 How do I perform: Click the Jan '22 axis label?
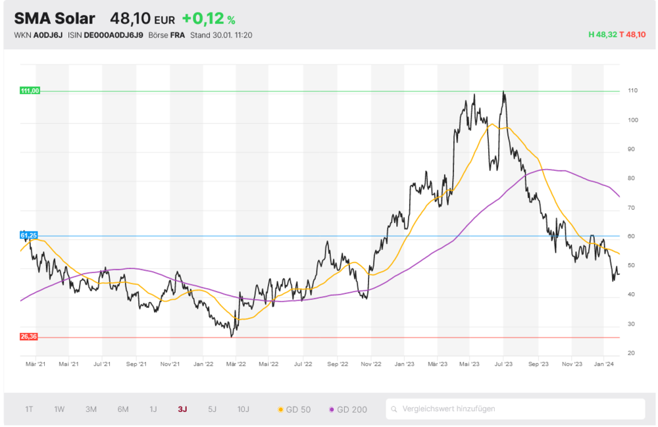click(203, 364)
